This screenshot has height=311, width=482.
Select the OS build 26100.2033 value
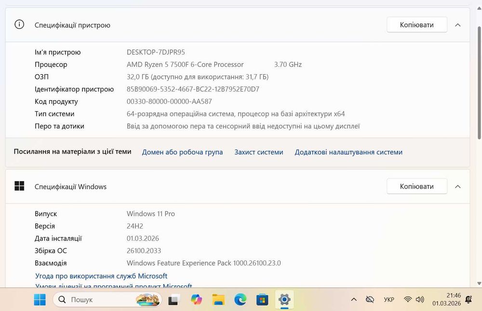(144, 250)
